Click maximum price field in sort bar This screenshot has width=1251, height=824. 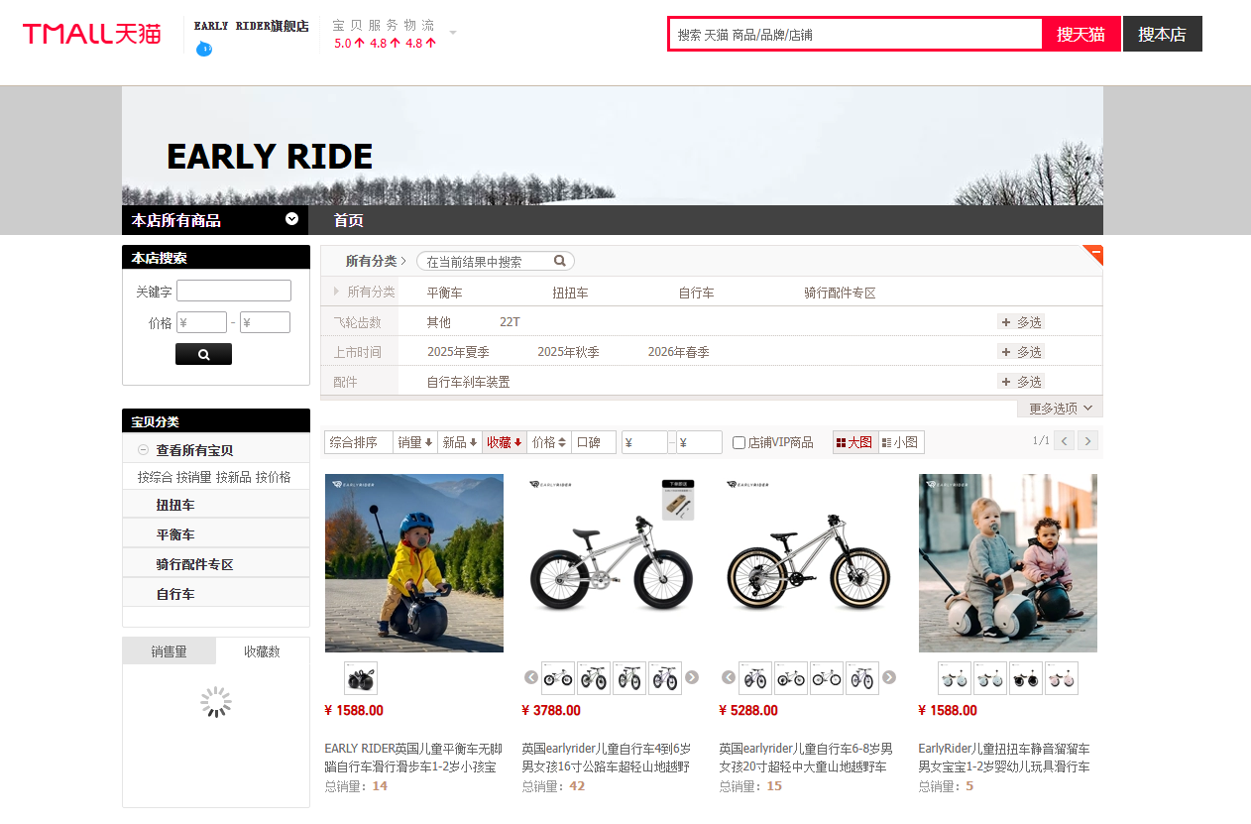(700, 442)
